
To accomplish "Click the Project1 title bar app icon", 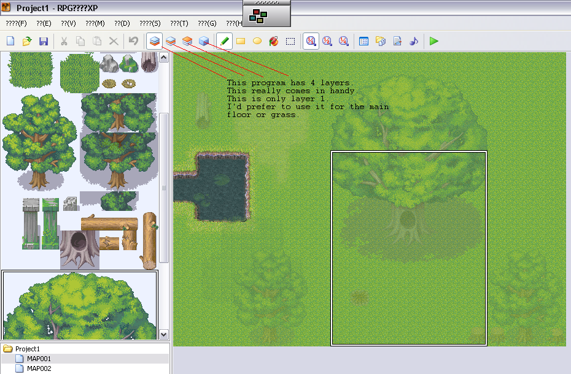I will click(x=6, y=7).
